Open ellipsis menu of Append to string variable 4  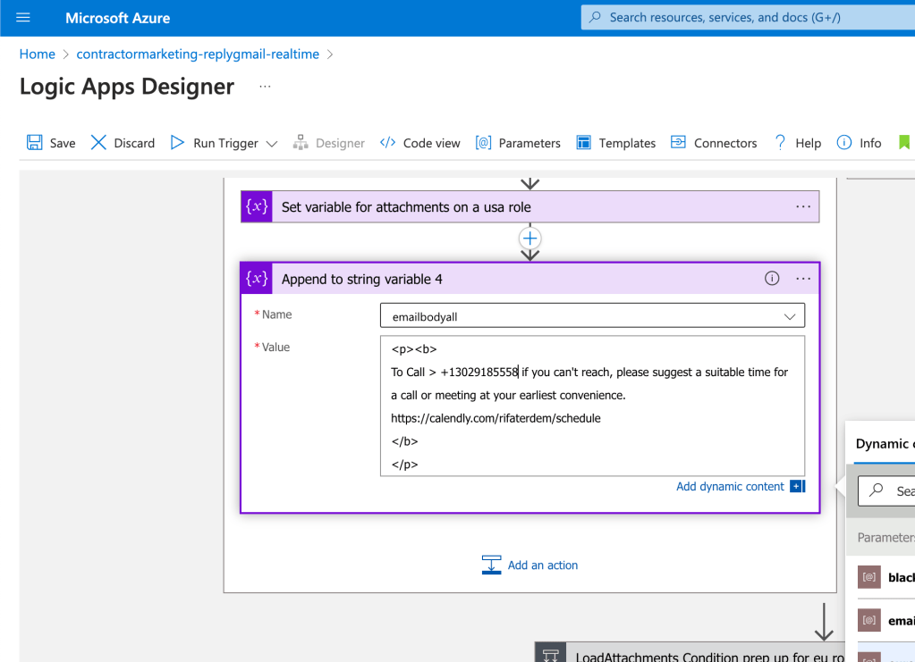tap(803, 279)
